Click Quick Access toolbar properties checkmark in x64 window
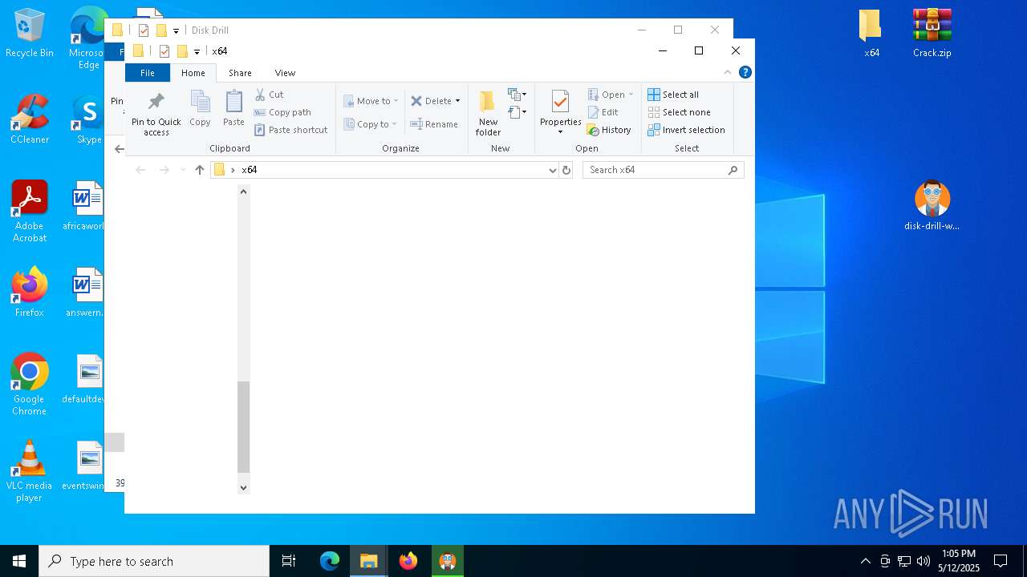 pyautogui.click(x=164, y=51)
